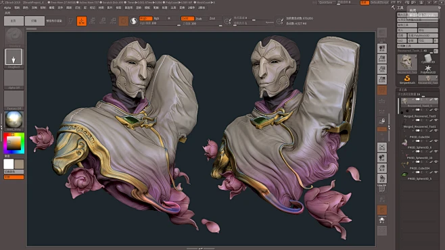445x250 pixels.
Task: Click the DragRect stroke type icon
Action: [x=14, y=58]
